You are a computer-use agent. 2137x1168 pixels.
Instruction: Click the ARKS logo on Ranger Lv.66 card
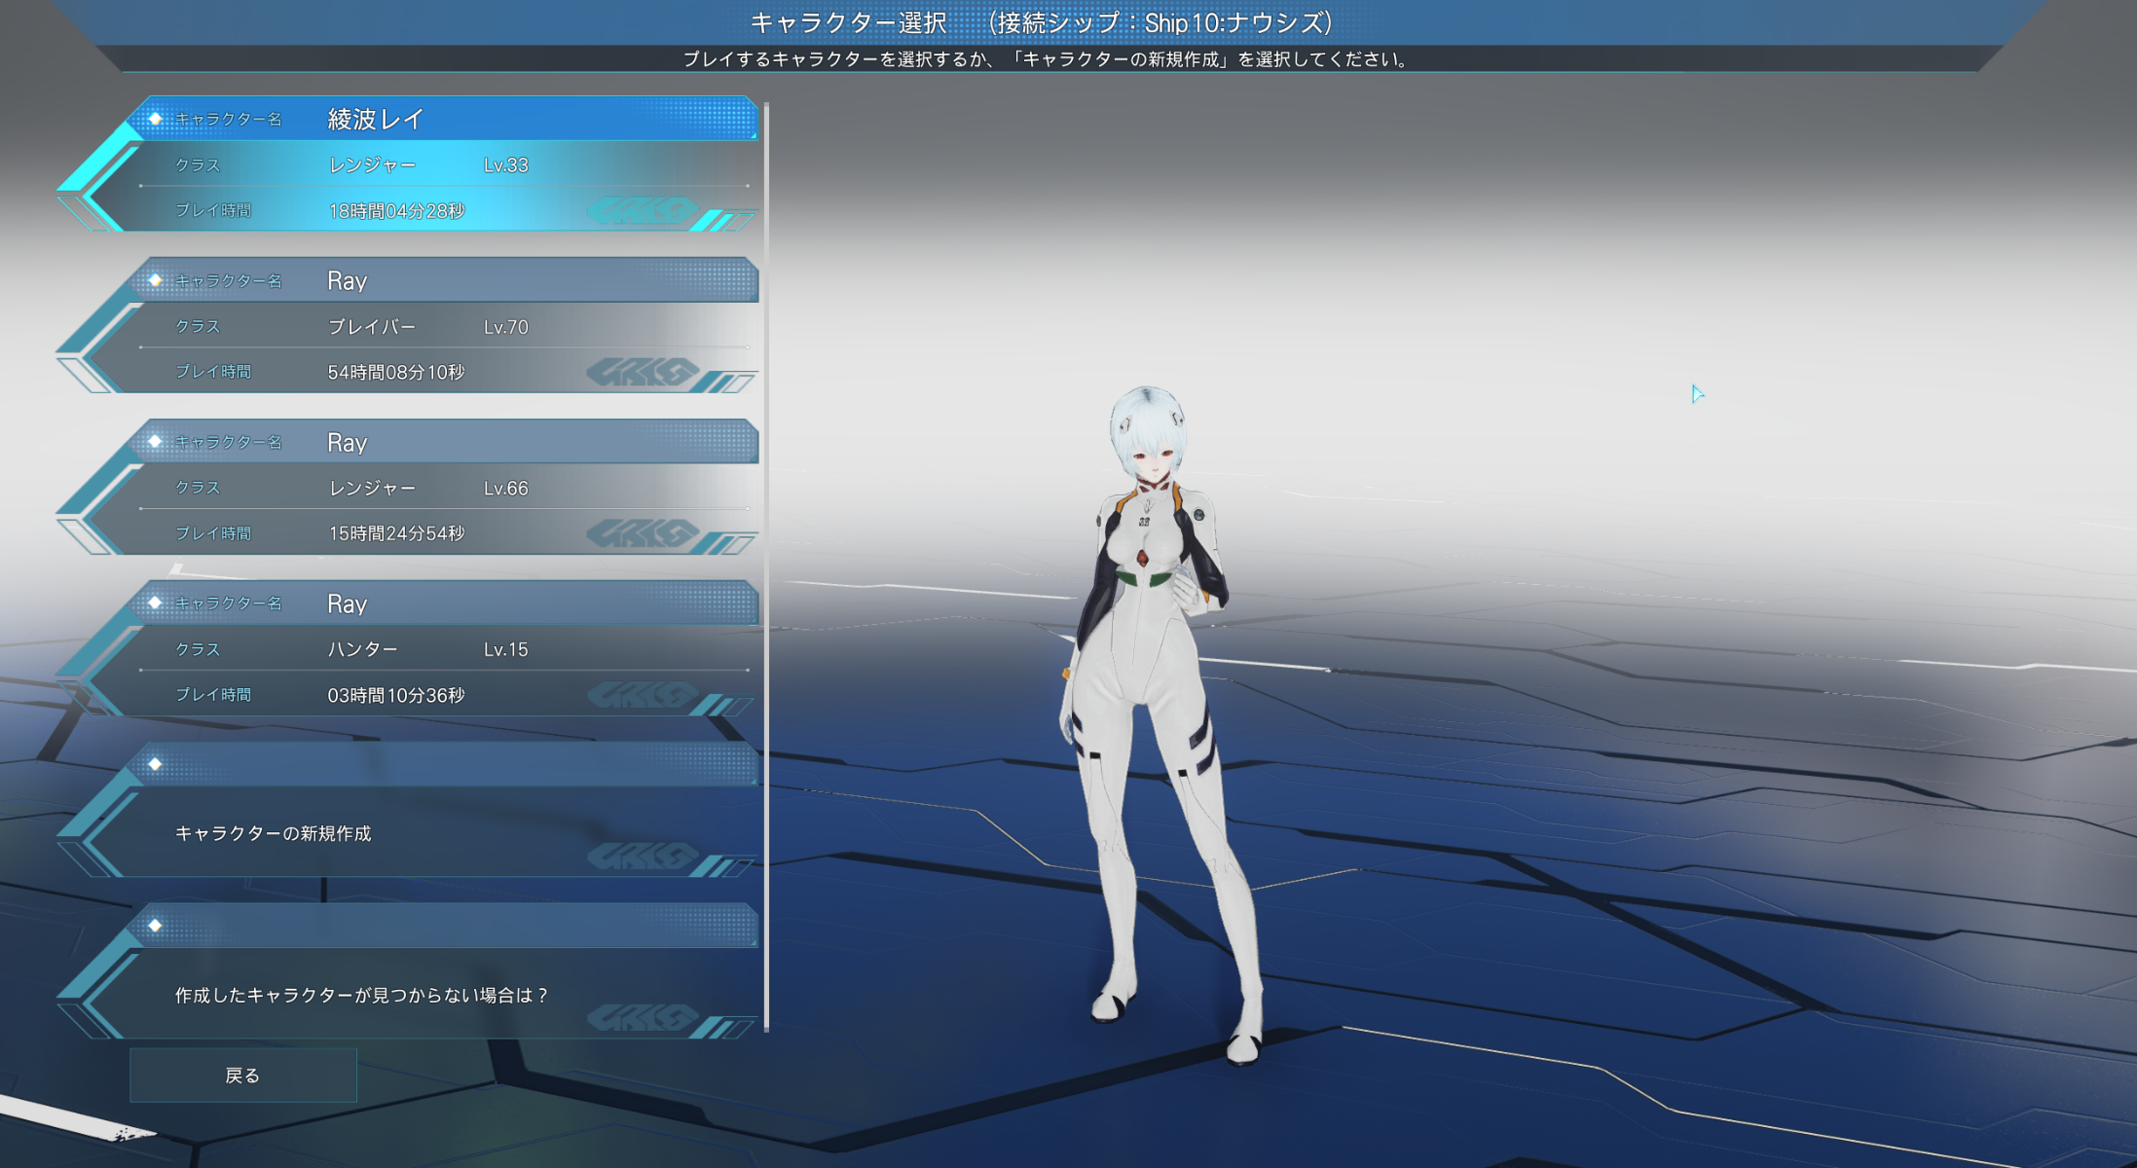pos(643,533)
